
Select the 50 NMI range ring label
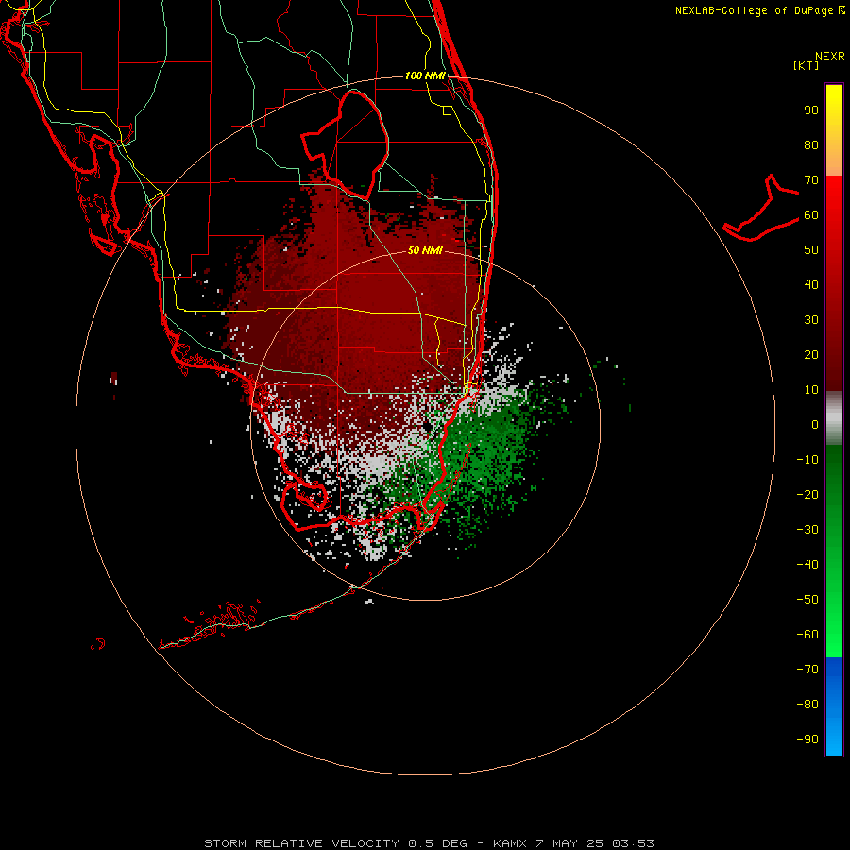pyautogui.click(x=425, y=250)
